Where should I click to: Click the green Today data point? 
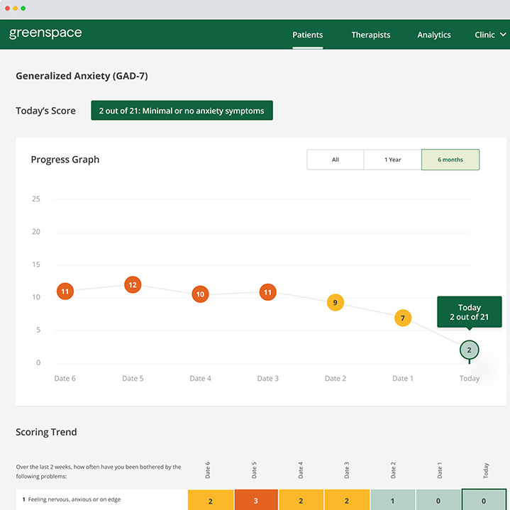pyautogui.click(x=469, y=350)
